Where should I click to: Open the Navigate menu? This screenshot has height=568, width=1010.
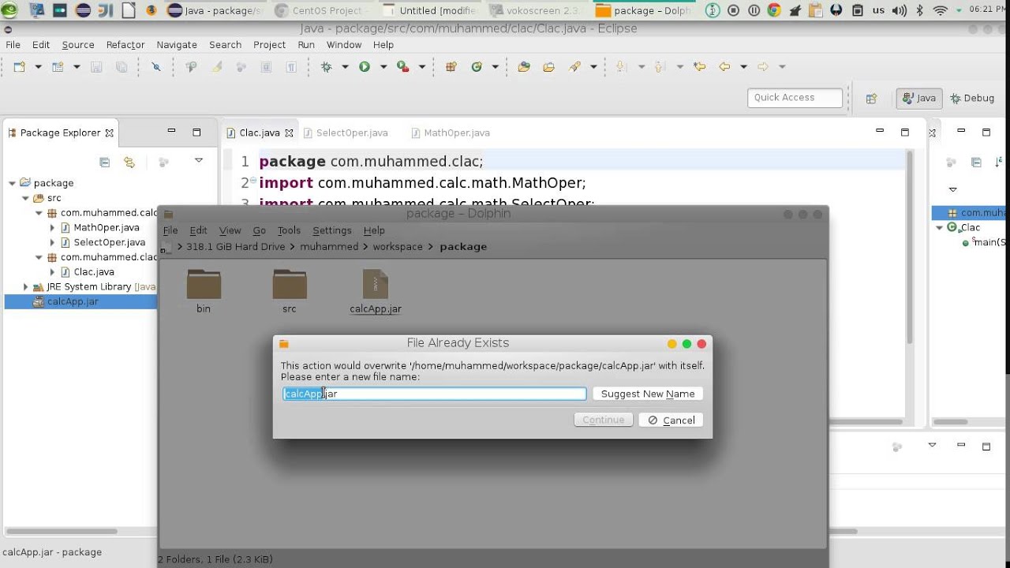tap(177, 45)
